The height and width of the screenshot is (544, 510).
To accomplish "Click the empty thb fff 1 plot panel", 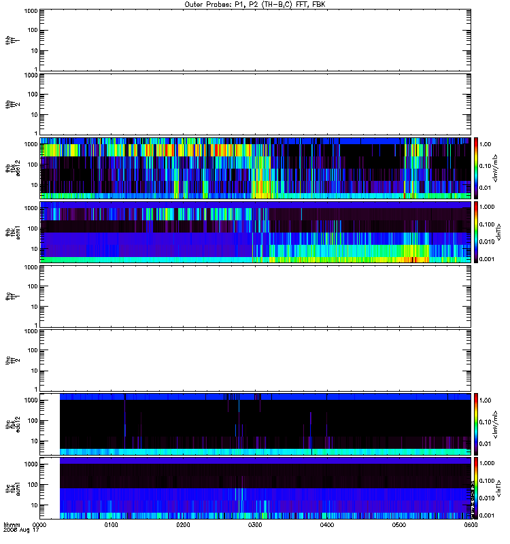I will [x=256, y=40].
